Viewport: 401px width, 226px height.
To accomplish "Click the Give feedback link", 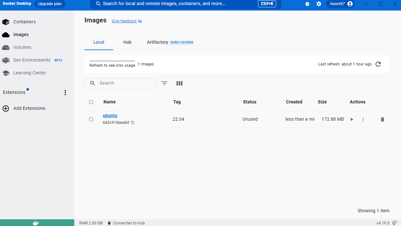I will pos(124,21).
